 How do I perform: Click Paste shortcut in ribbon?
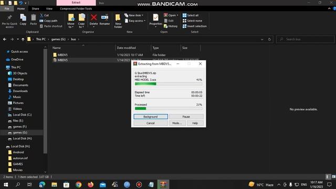point(51,26)
